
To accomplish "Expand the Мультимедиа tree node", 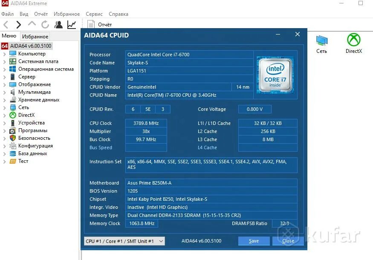I will [x=4, y=92].
